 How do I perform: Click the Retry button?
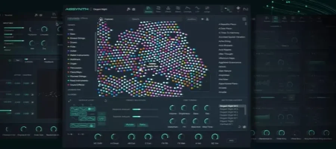point(142,125)
